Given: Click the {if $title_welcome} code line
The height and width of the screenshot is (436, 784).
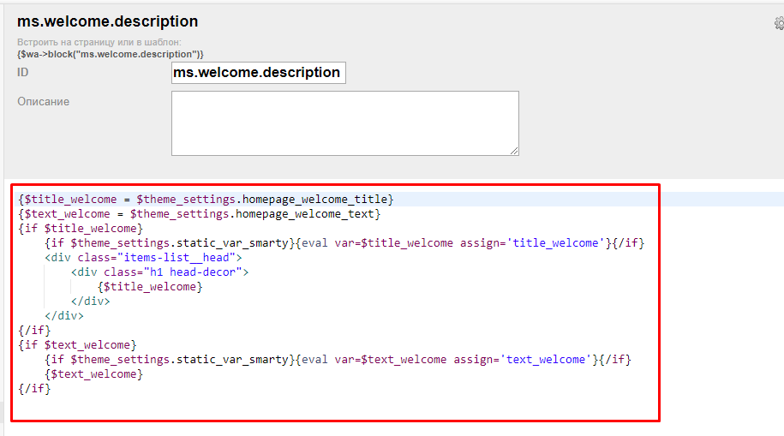Looking at the screenshot, I should pyautogui.click(x=81, y=229).
